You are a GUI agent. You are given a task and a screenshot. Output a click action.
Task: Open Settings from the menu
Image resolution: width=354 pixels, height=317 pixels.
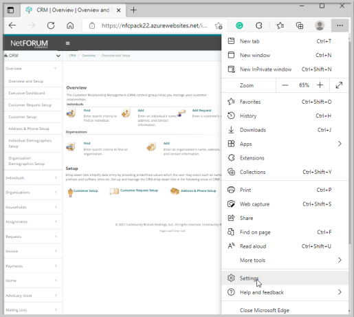point(285,278)
